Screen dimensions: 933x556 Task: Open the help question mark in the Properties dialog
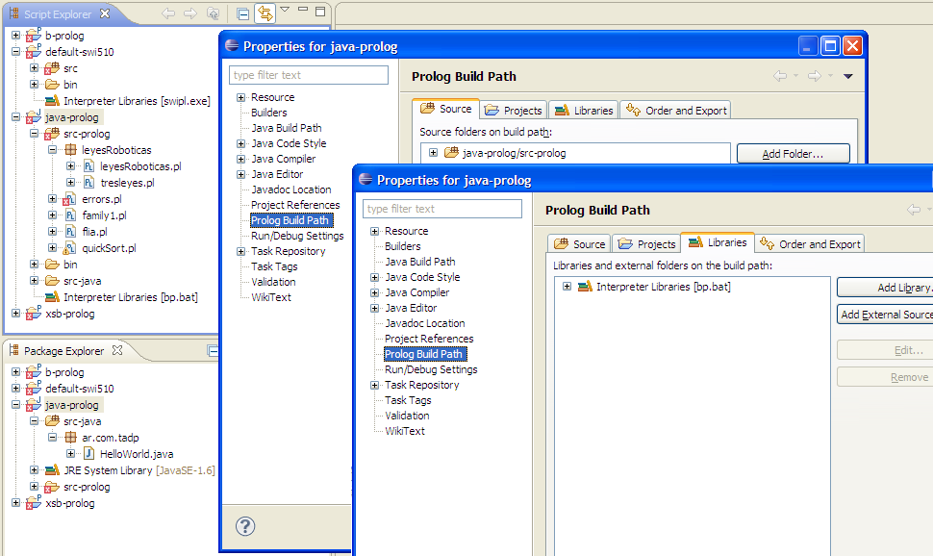(244, 527)
